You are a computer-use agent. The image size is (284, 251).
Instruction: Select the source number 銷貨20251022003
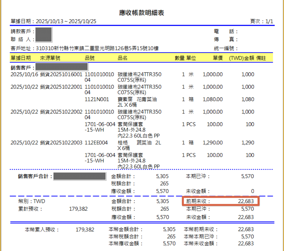(61, 143)
